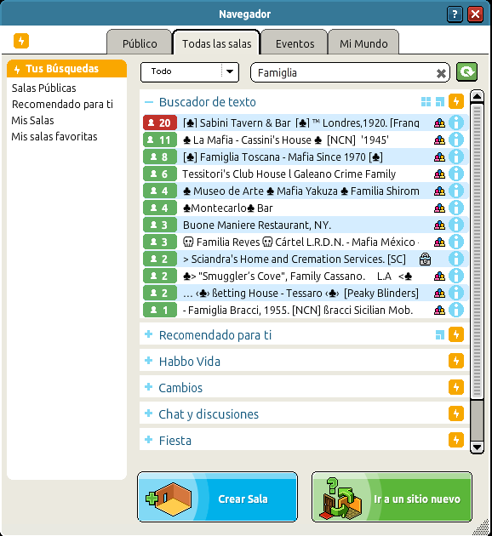Click the scrollbar down arrow
This screenshot has height=536, width=492.
(x=477, y=447)
